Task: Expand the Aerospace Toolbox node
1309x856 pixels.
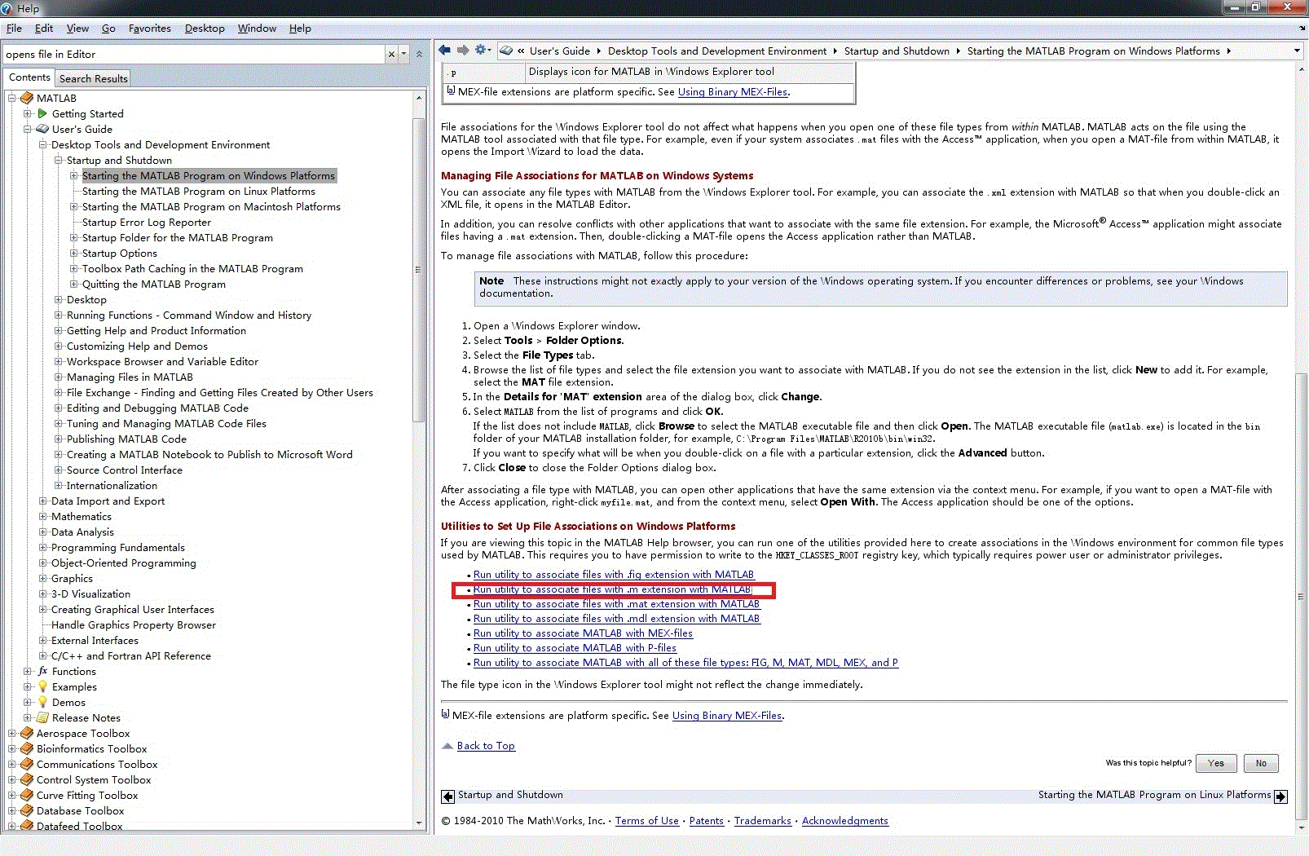Action: 11,733
